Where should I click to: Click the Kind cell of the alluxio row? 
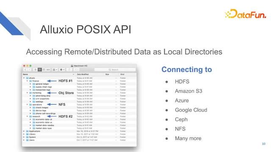(x=123, y=78)
